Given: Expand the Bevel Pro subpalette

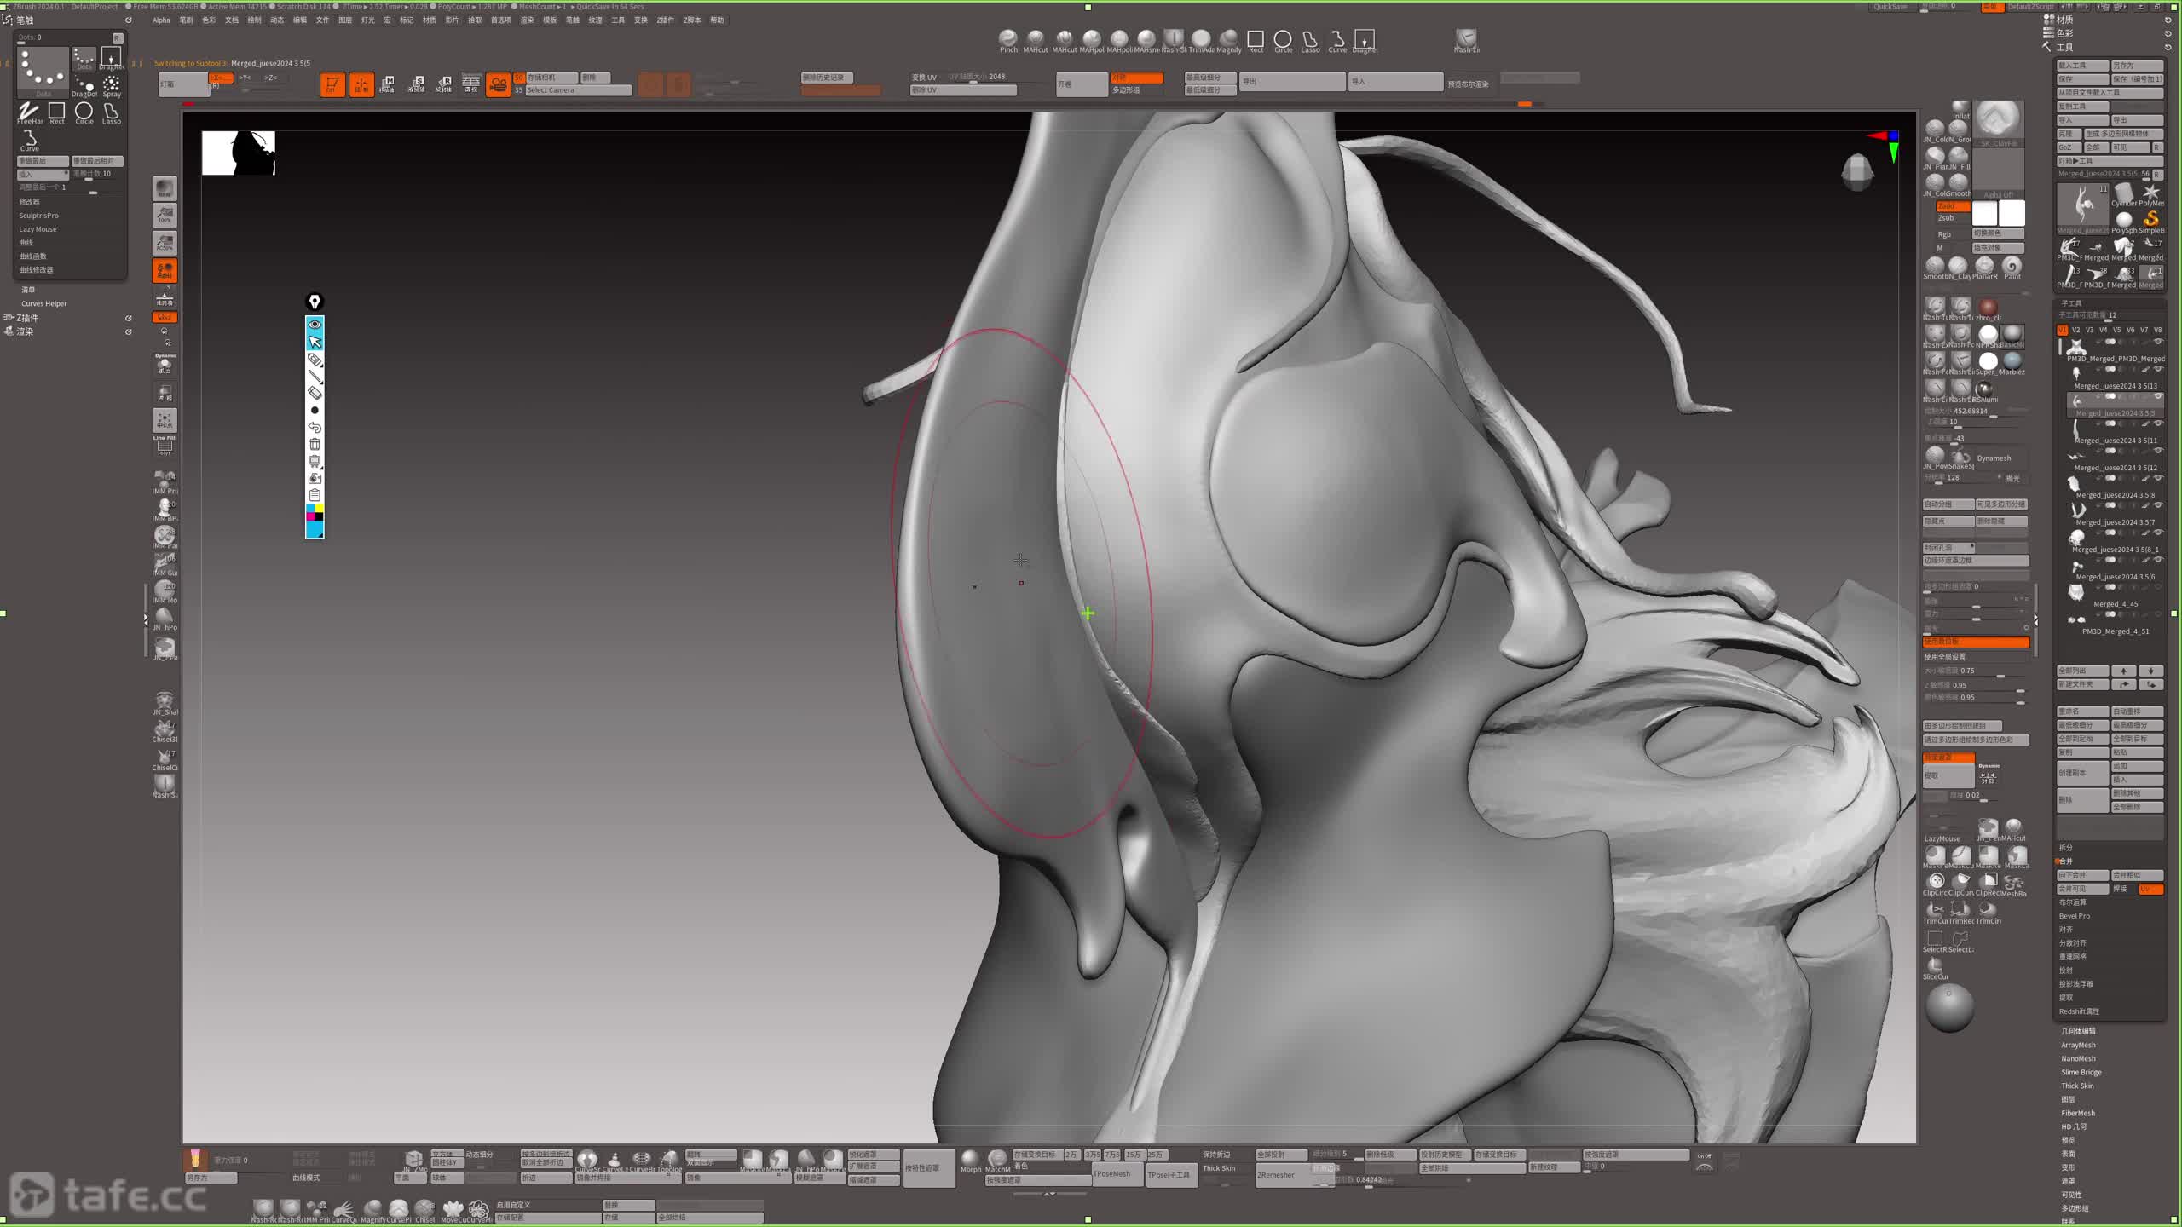Looking at the screenshot, I should point(2075,916).
